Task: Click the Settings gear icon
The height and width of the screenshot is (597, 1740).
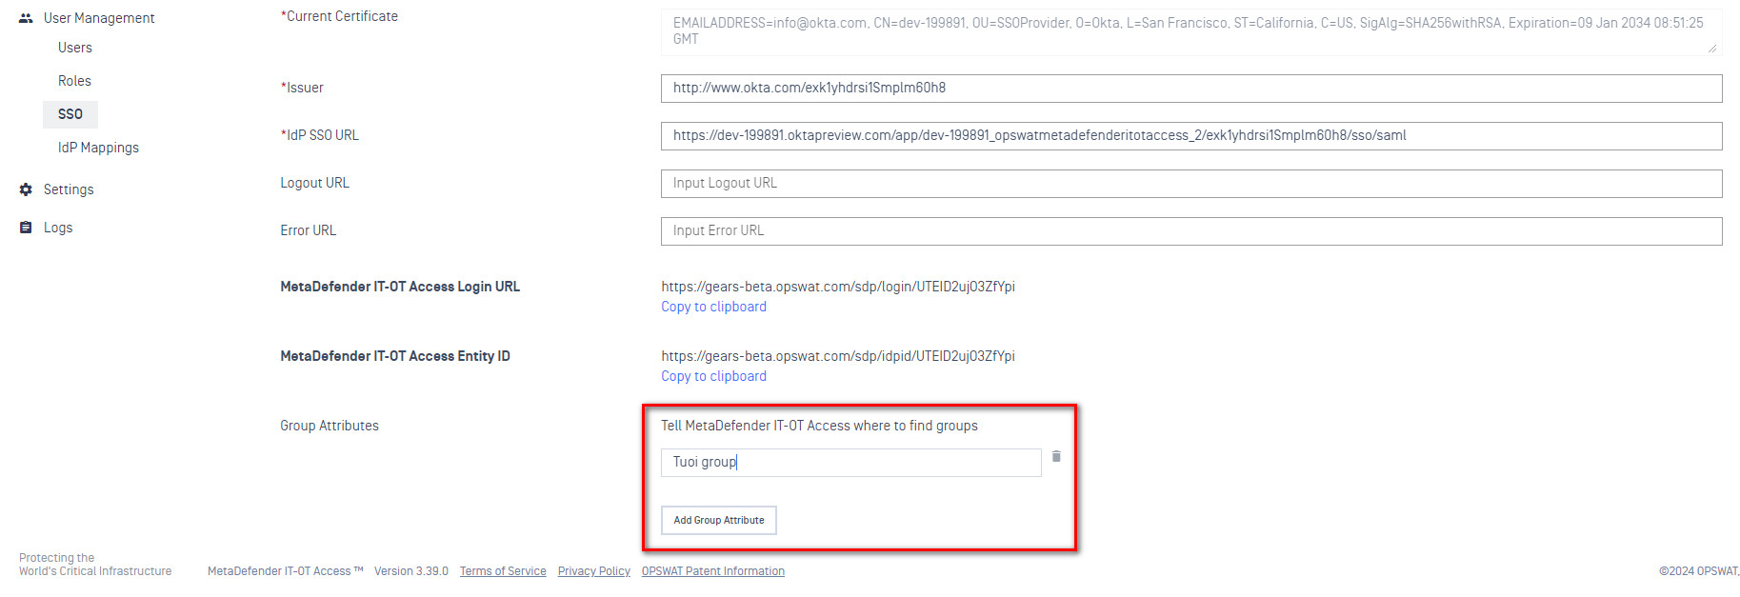Action: pyautogui.click(x=26, y=189)
